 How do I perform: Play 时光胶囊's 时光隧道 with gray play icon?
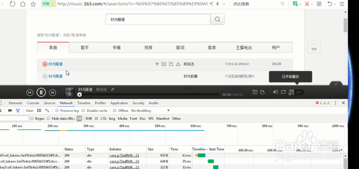tap(45, 76)
